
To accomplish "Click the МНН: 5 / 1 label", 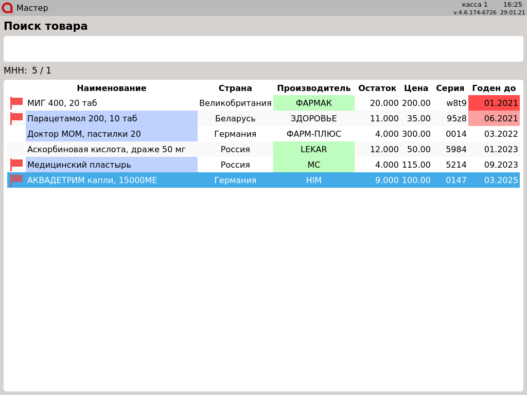I will pyautogui.click(x=28, y=70).
